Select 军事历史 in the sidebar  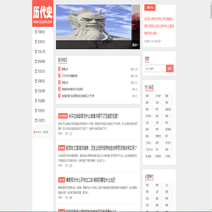(41, 81)
